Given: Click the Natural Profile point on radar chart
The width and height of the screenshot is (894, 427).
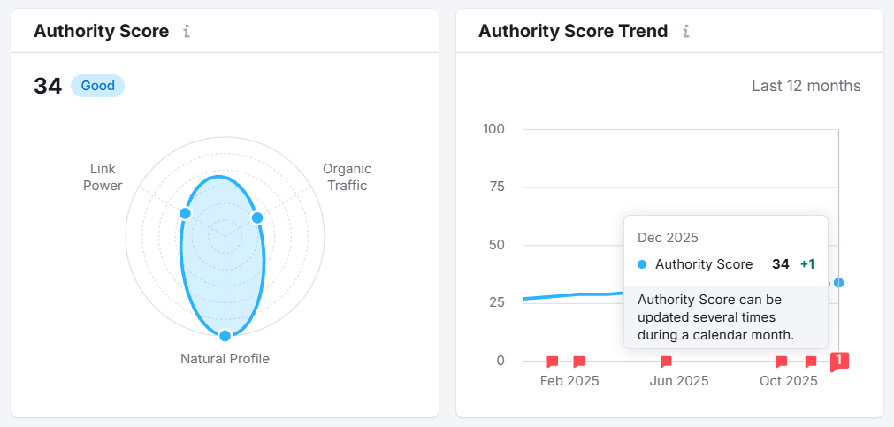Looking at the screenshot, I should (x=225, y=335).
